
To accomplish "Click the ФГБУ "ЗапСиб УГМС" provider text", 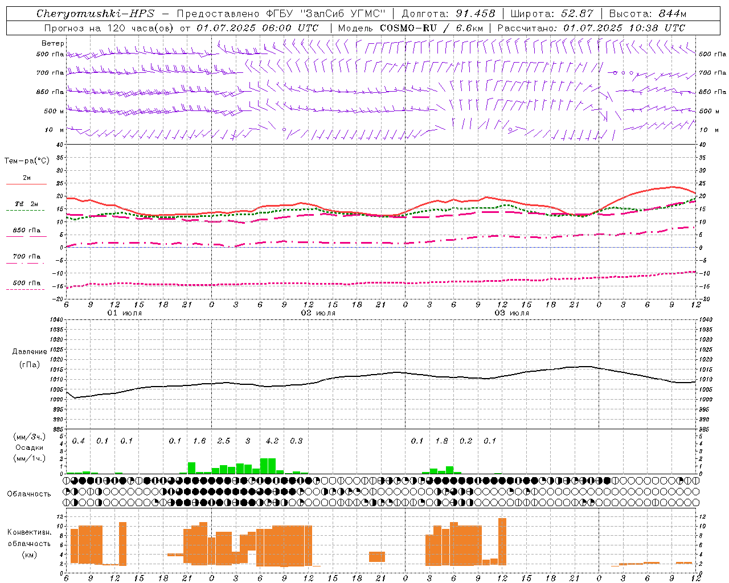I will click(x=325, y=14).
